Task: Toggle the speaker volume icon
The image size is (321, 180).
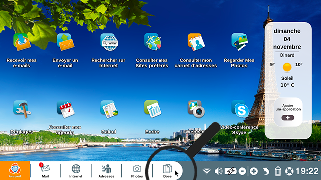Action: 219,171
